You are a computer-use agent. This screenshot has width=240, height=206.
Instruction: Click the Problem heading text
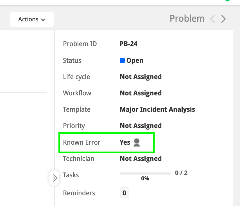(x=187, y=19)
